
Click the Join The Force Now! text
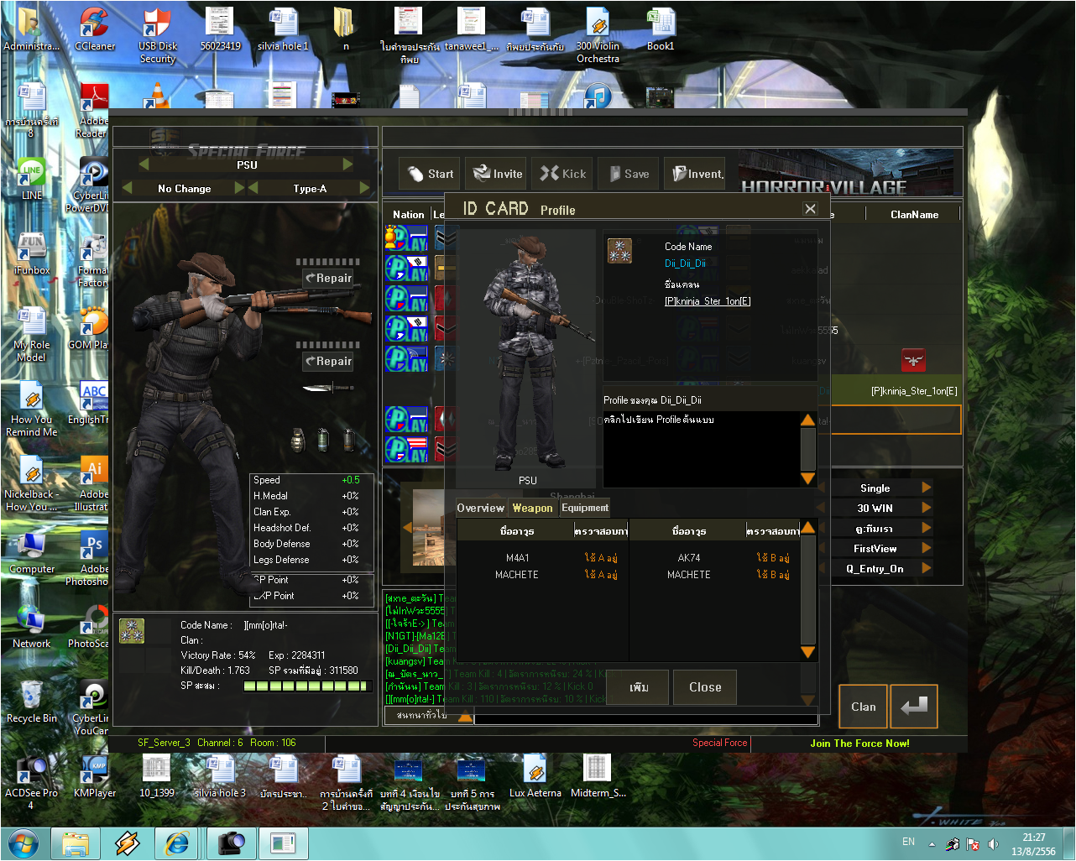point(859,744)
